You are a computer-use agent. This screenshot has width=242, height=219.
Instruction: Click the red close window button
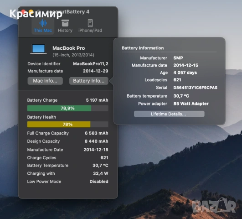(23, 12)
